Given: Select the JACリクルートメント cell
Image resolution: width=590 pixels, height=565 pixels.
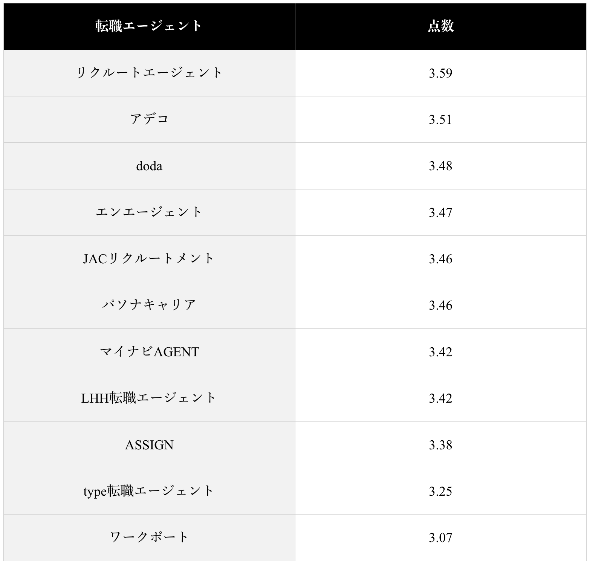Looking at the screenshot, I should [149, 259].
